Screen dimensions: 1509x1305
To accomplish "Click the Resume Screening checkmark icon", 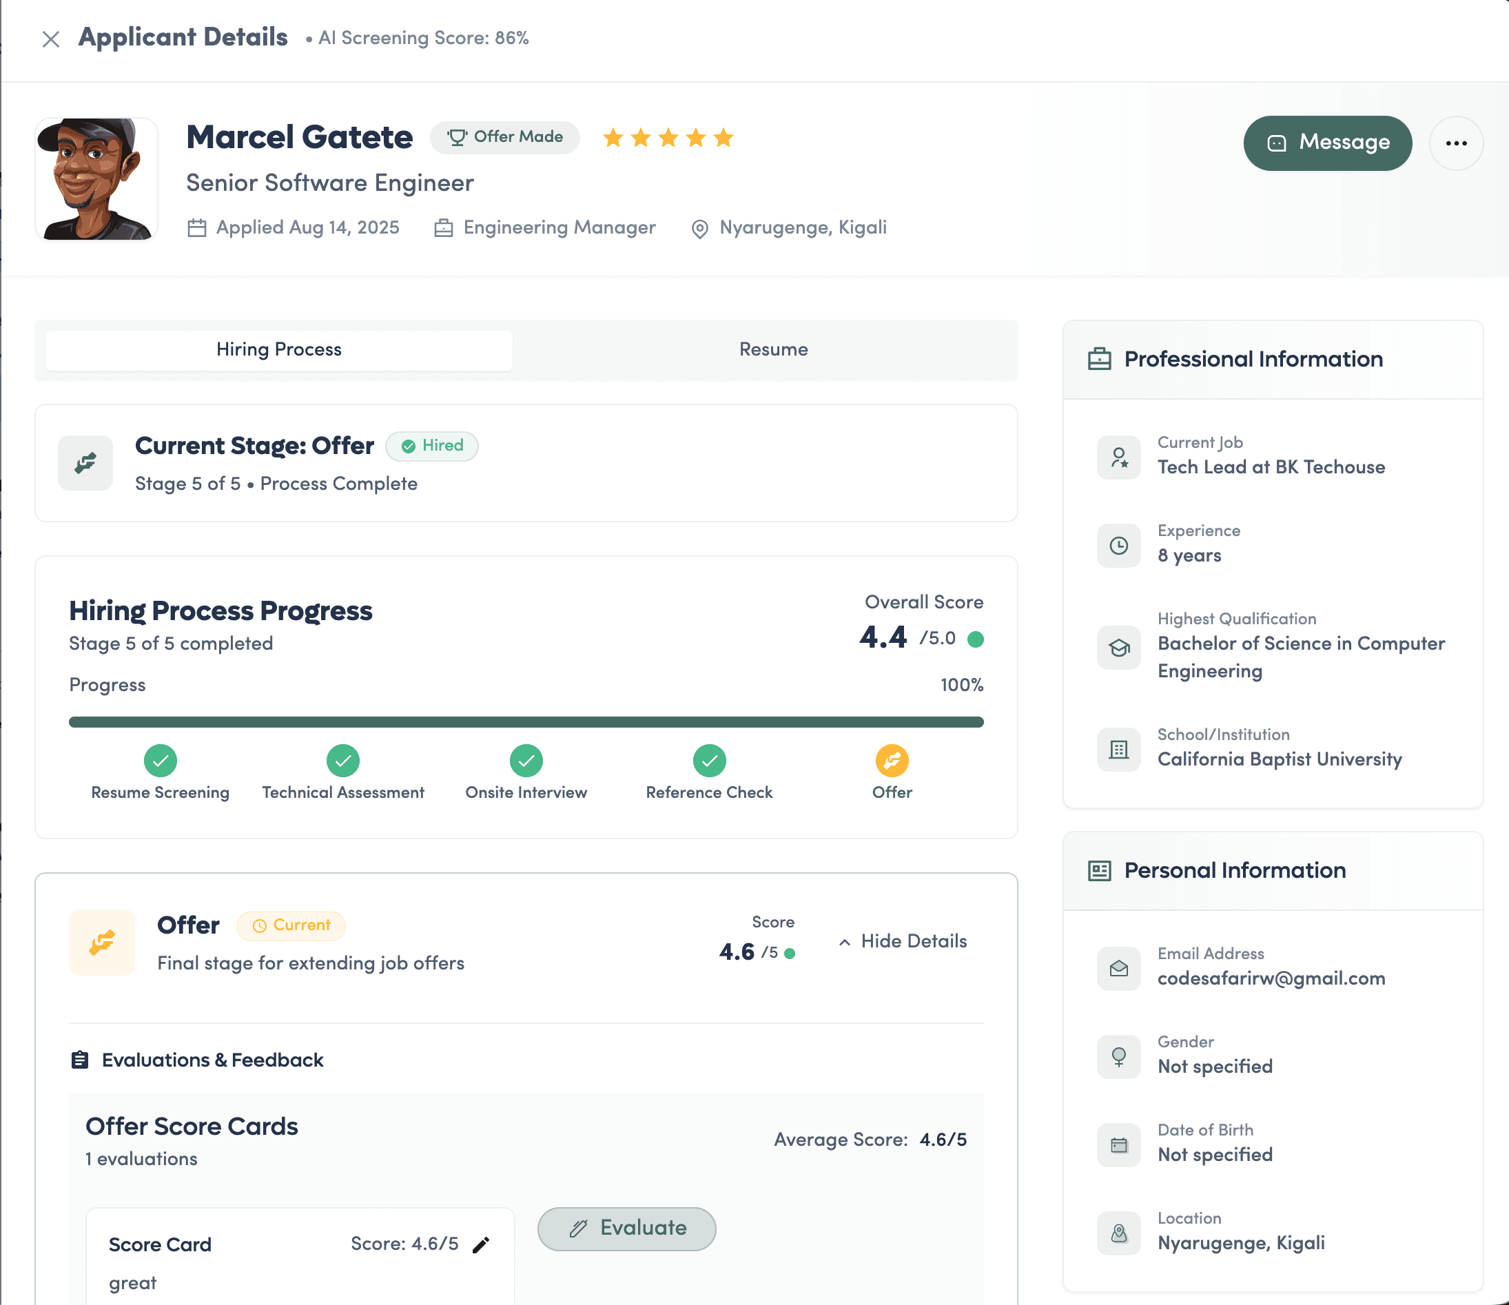I will click(x=161, y=761).
